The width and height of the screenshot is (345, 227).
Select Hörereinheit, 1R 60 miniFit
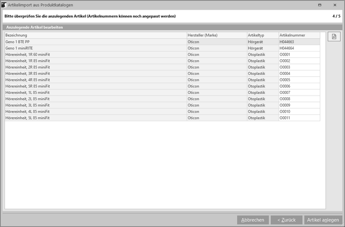tap(162, 55)
